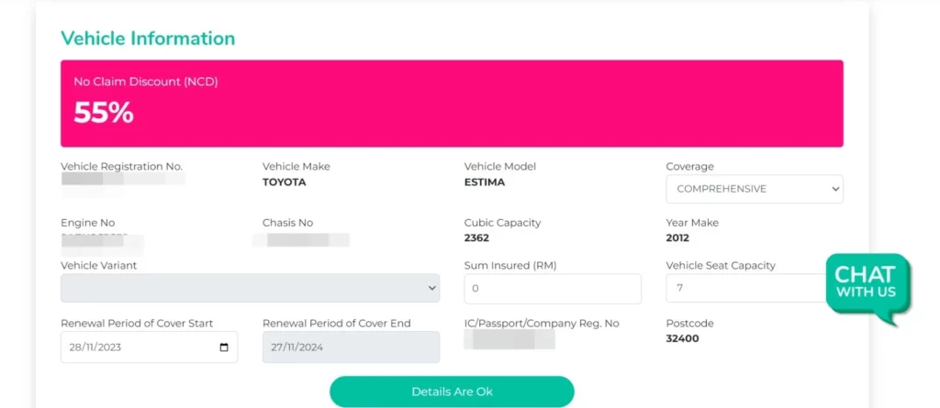Click the Details Are Ok button
Screen dimensions: 940x408
tap(452, 391)
